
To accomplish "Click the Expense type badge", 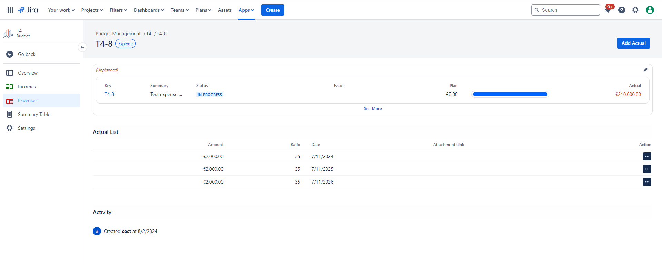I will [125, 44].
